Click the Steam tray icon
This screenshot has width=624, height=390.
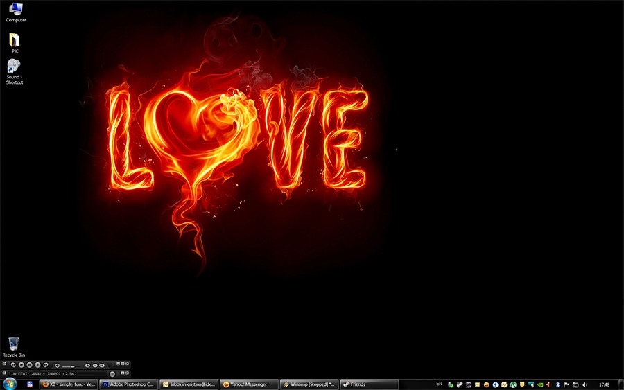pos(460,385)
